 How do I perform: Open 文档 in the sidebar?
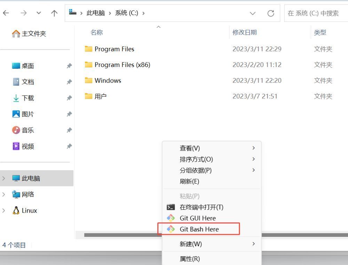(x=23, y=82)
